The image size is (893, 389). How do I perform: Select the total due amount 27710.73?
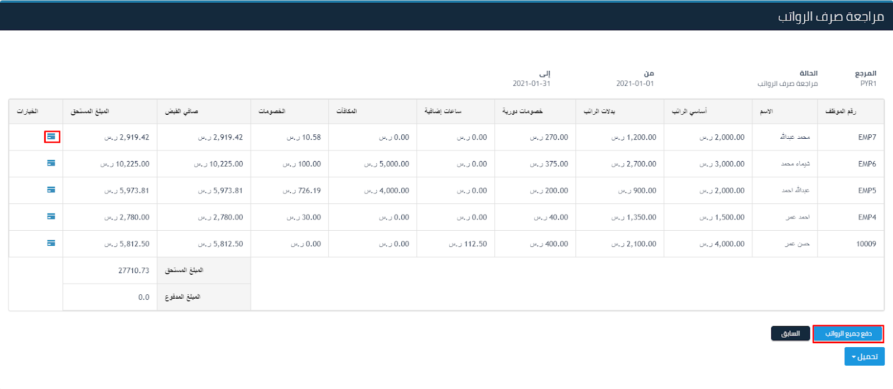133,270
